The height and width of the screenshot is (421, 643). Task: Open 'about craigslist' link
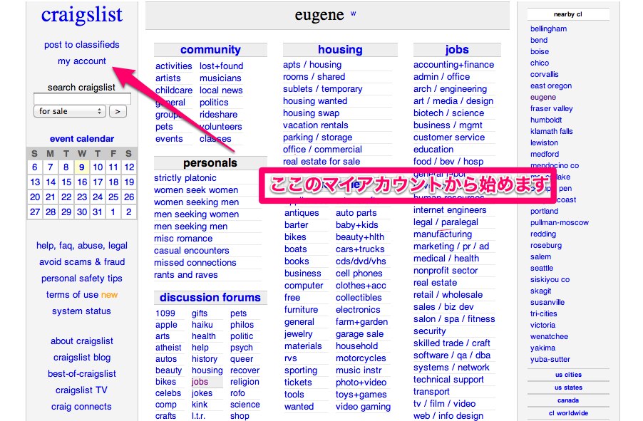81,341
